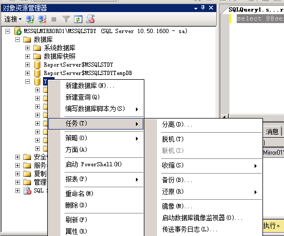Open the 消息 results tab
This screenshot has height=236, width=284.
click(272, 132)
